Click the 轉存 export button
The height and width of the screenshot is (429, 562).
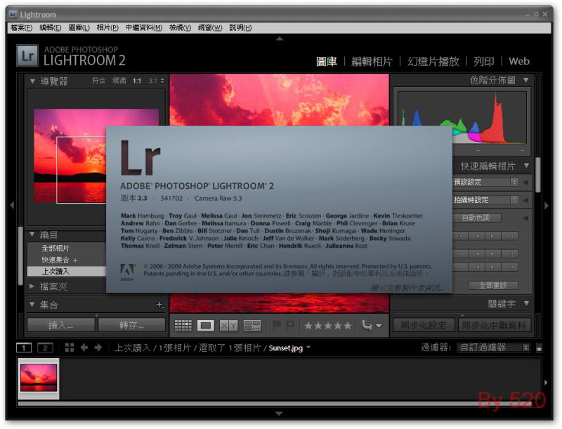point(131,325)
